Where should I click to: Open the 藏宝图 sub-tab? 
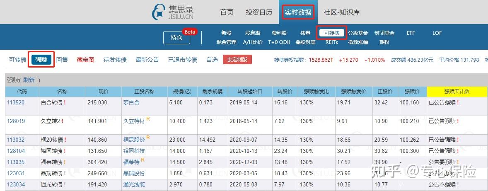click(x=85, y=60)
